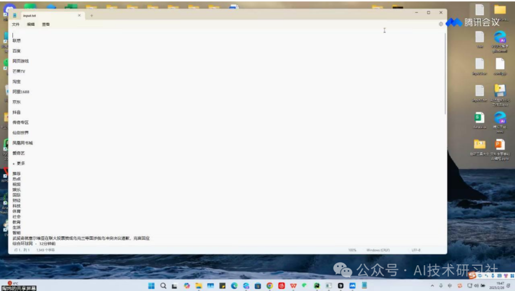Click the UTF-8 encoding indicator
The height and width of the screenshot is (291, 515).
[x=416, y=250]
